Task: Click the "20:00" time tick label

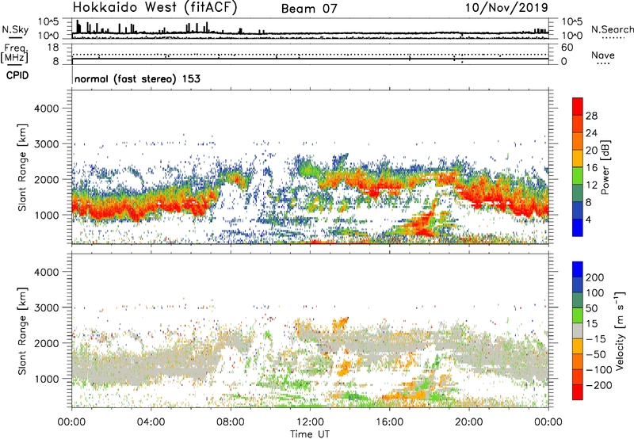Action: click(468, 422)
